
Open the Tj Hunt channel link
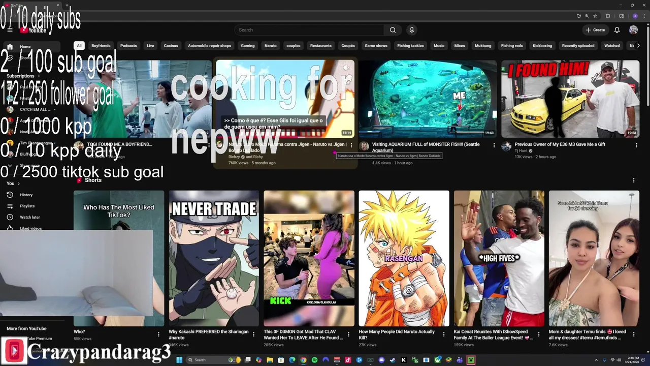[x=522, y=151]
